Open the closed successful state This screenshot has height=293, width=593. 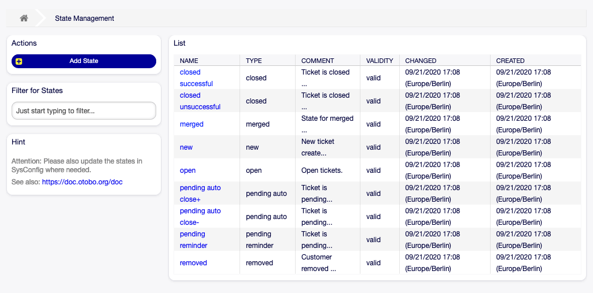[196, 78]
